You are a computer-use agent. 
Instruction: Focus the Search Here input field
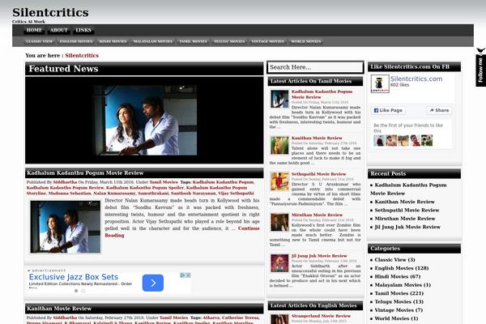[315, 67]
